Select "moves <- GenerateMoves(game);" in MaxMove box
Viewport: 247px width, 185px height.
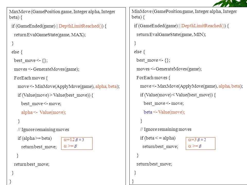click(47, 69)
